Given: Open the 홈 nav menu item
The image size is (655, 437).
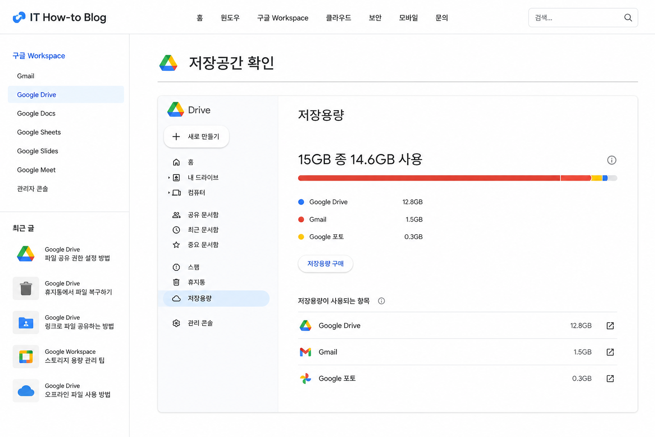Looking at the screenshot, I should tap(200, 18).
